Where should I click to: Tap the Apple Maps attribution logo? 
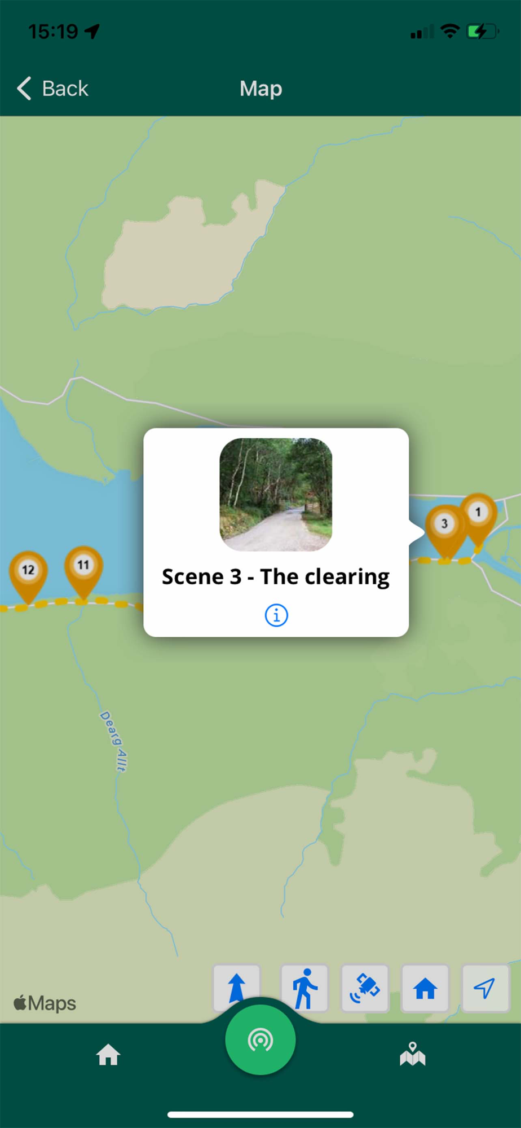45,1003
